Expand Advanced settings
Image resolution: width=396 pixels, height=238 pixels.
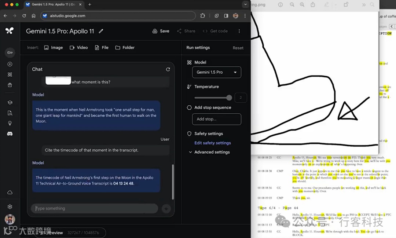tap(209, 152)
